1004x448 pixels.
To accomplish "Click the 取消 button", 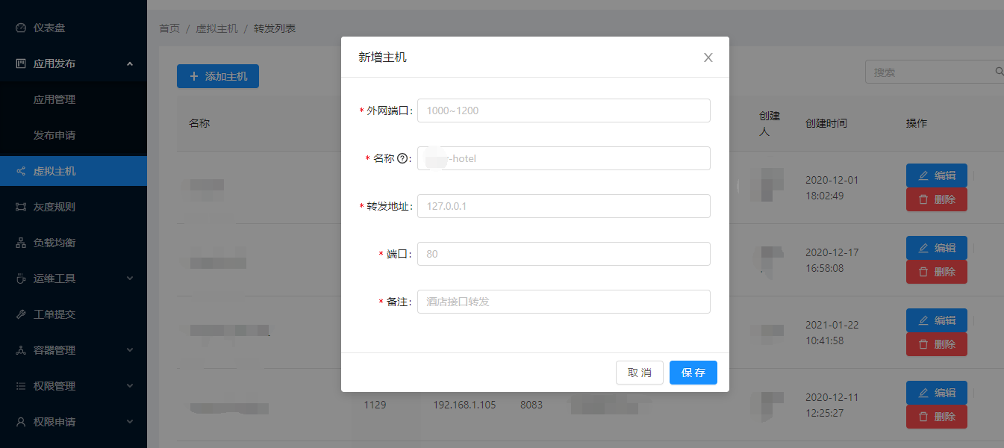I will pyautogui.click(x=640, y=373).
